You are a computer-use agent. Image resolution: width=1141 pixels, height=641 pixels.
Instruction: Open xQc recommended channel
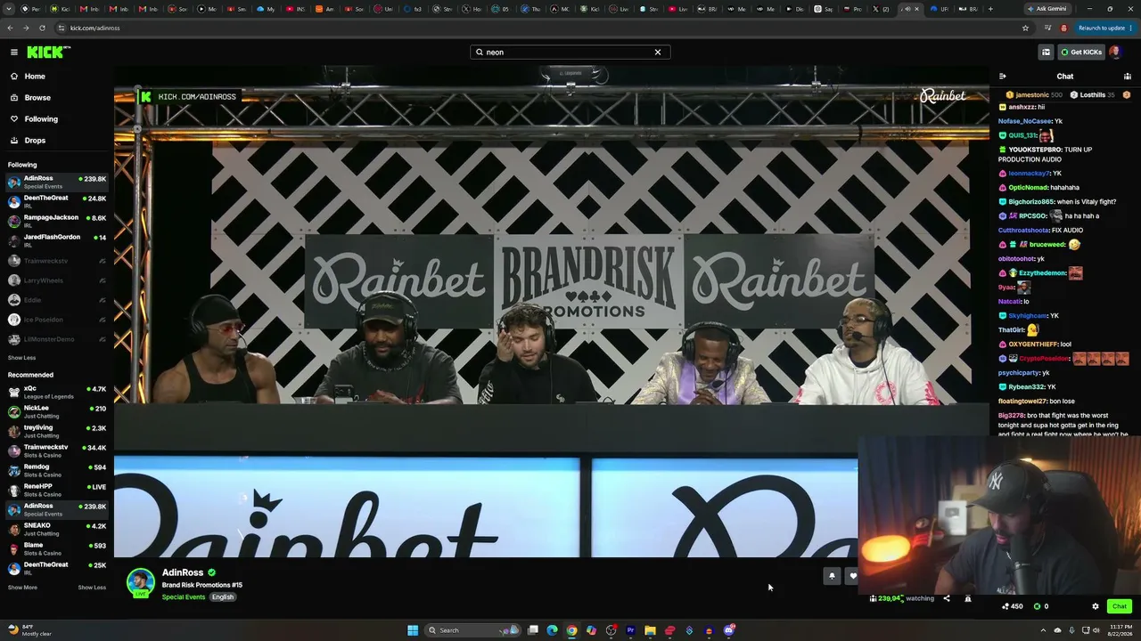56,393
